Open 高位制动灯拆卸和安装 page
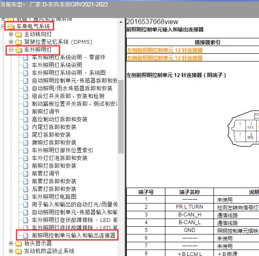Screen dimensions: 259x256 point(60,119)
